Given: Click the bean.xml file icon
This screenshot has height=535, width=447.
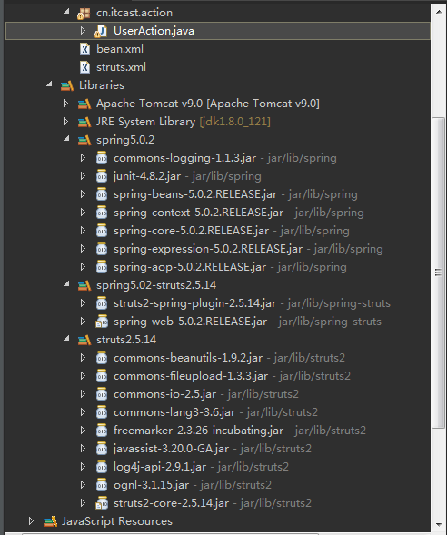Looking at the screenshot, I should 84,49.
